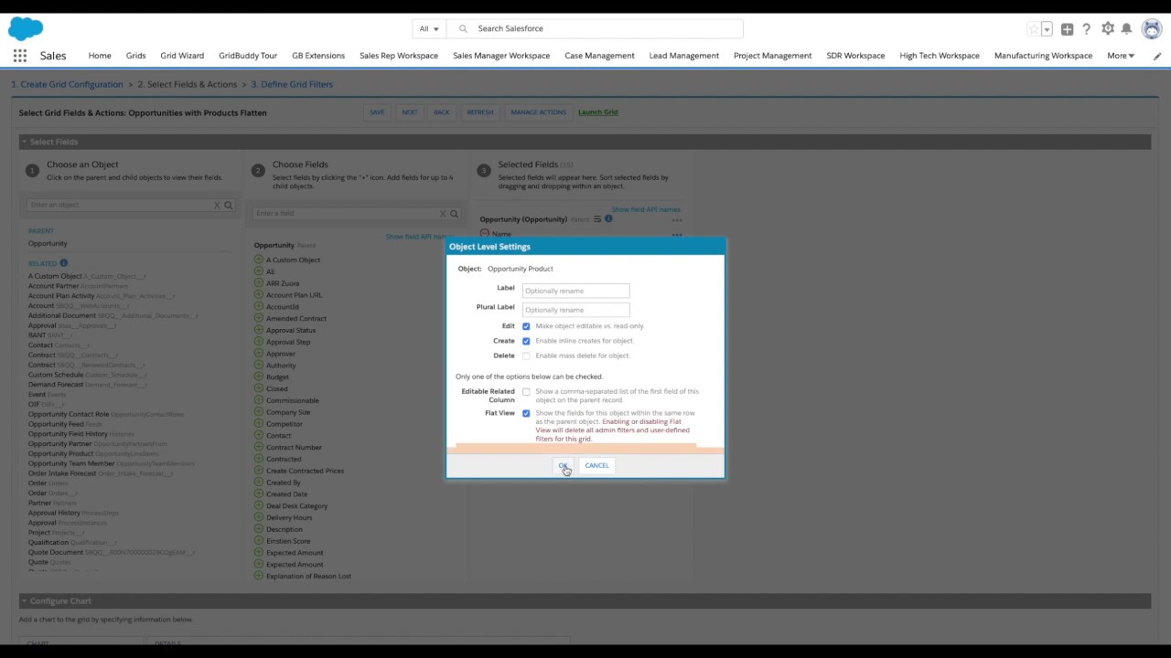Collapse the Configure Chart section
The width and height of the screenshot is (1171, 658).
click(25, 601)
